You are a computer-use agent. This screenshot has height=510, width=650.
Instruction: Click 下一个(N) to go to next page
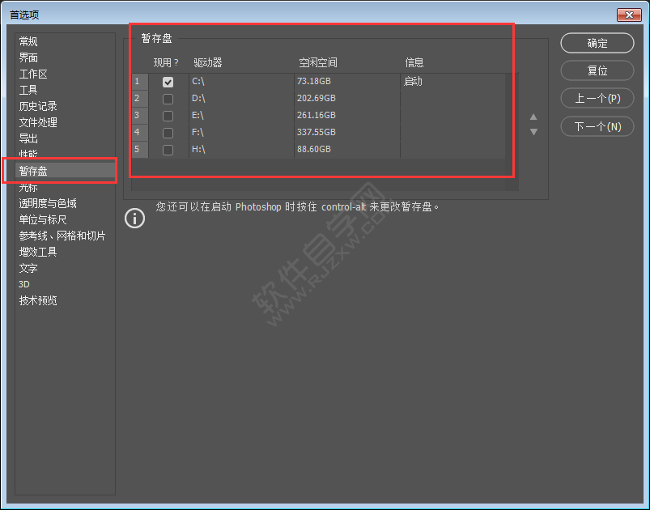click(x=597, y=125)
